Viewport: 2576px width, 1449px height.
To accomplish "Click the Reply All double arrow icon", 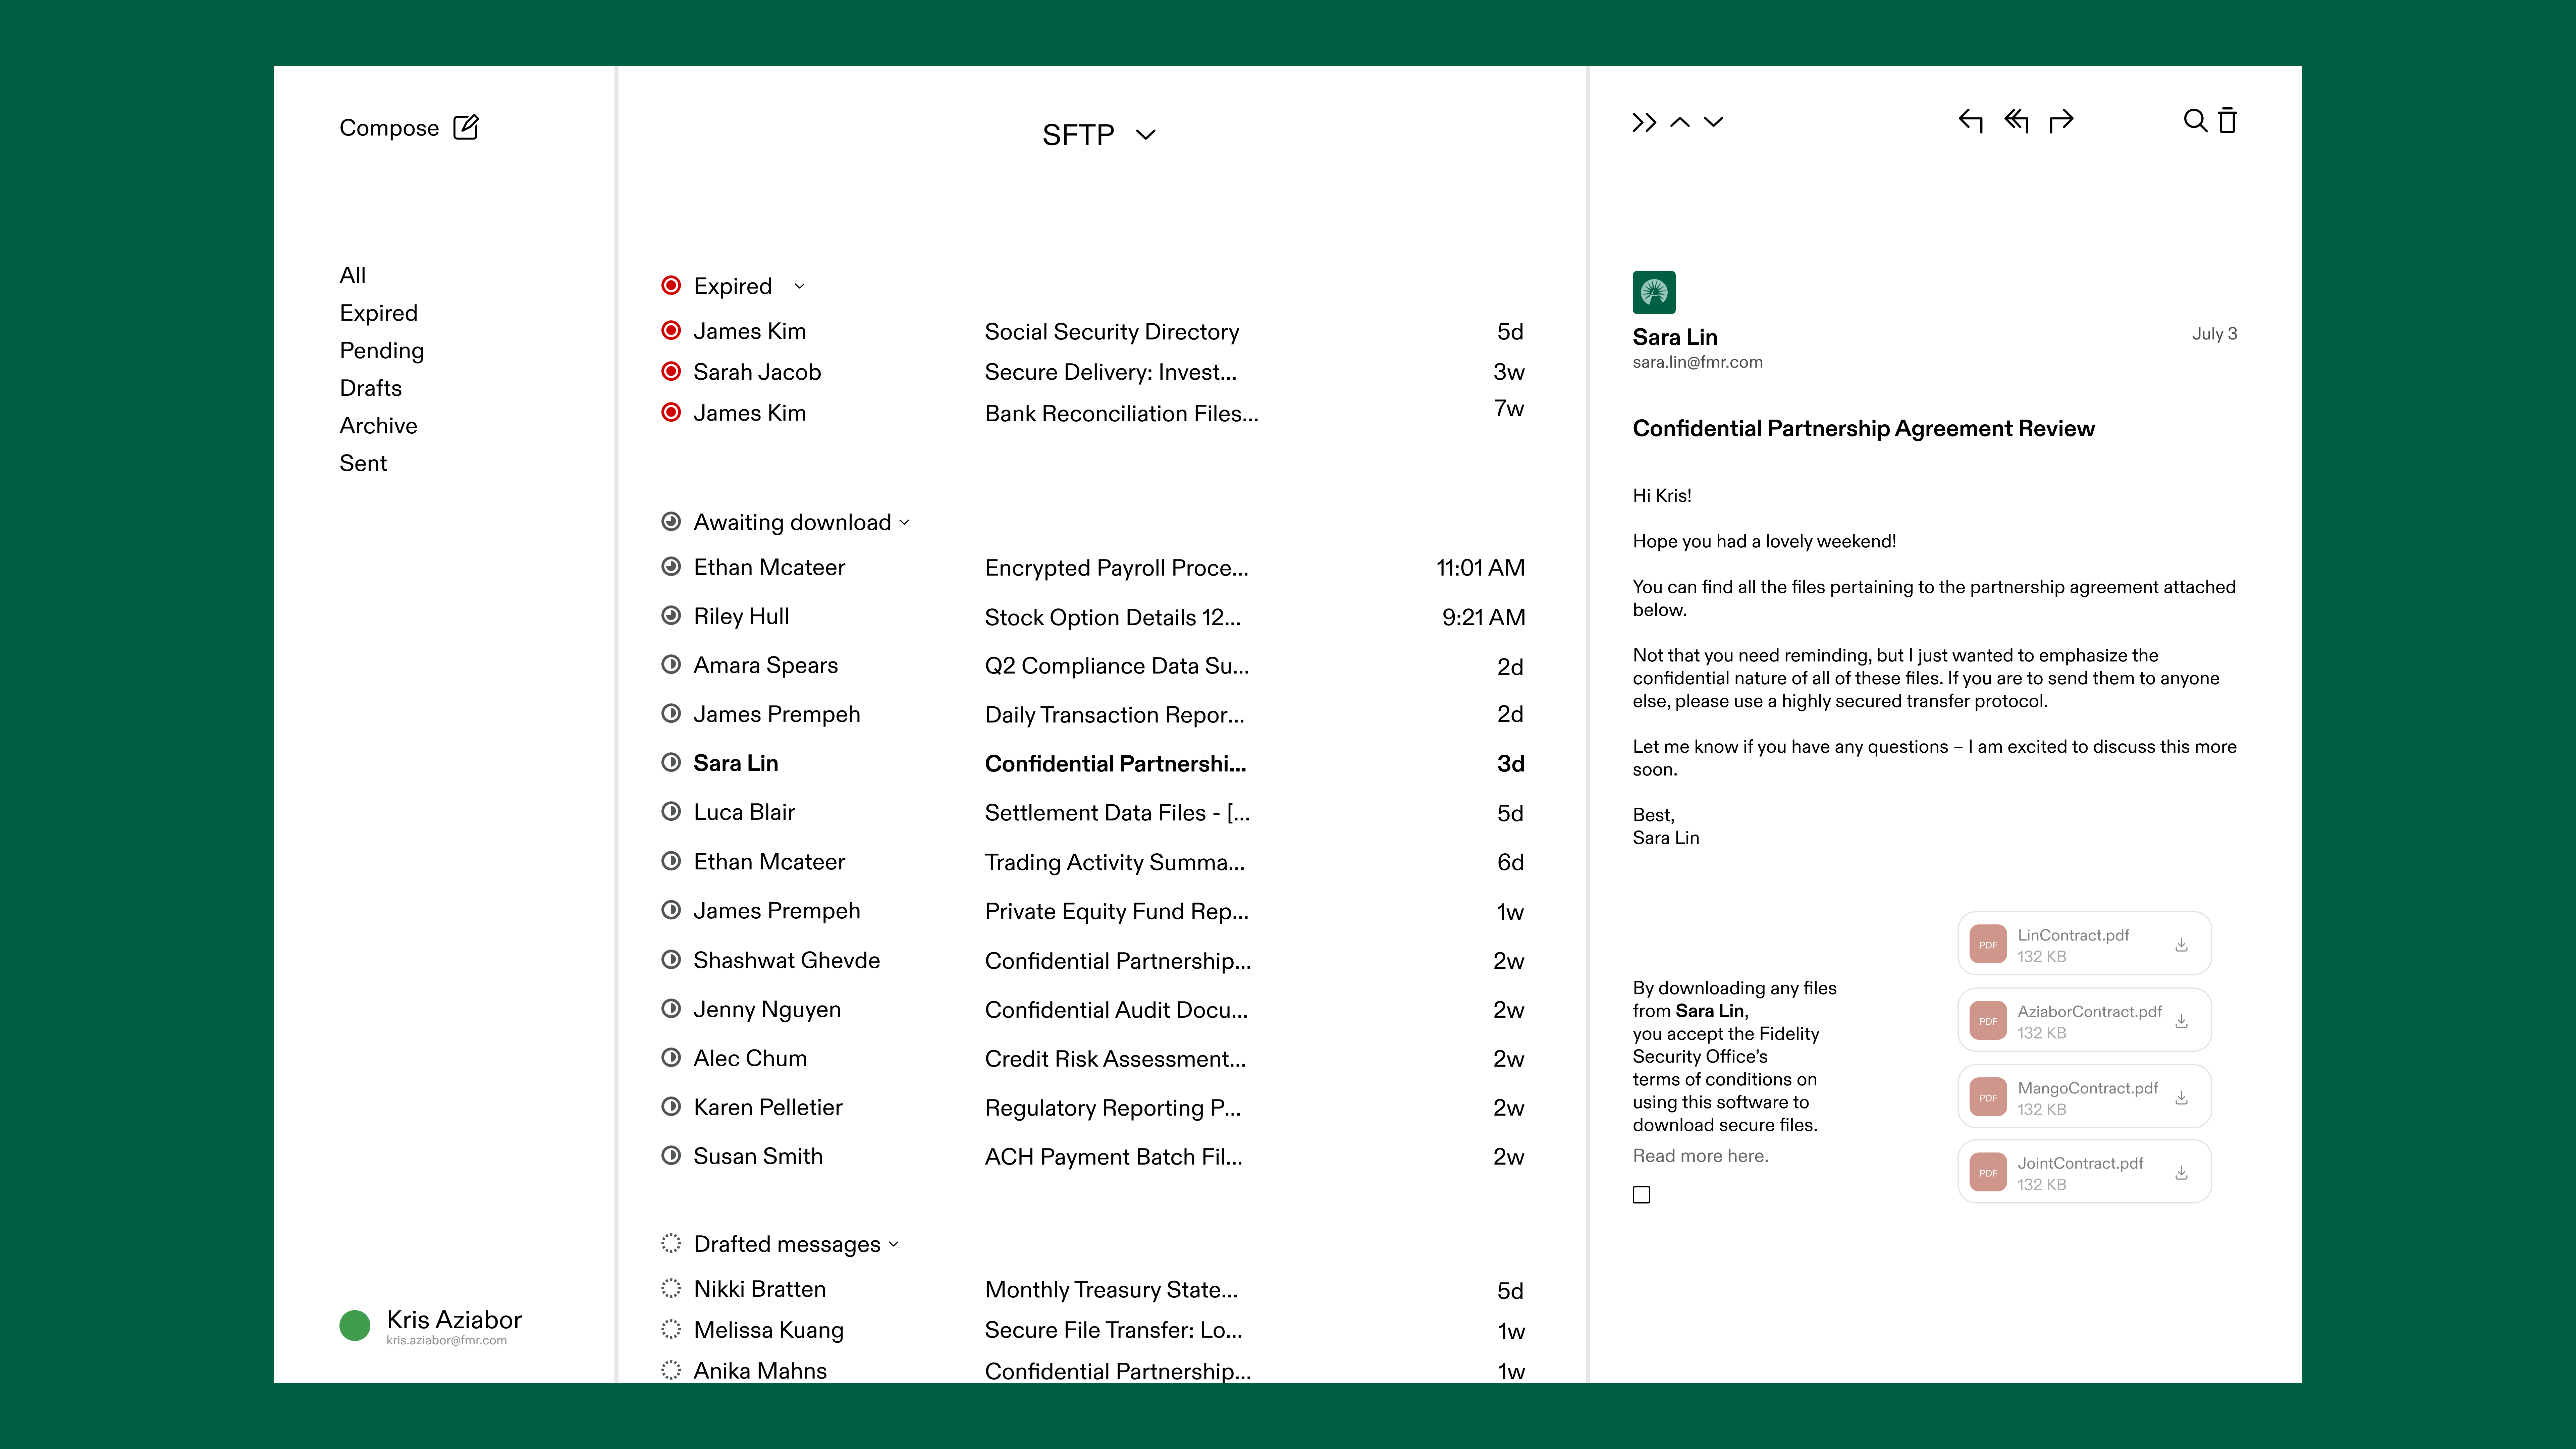I will pos(2016,121).
